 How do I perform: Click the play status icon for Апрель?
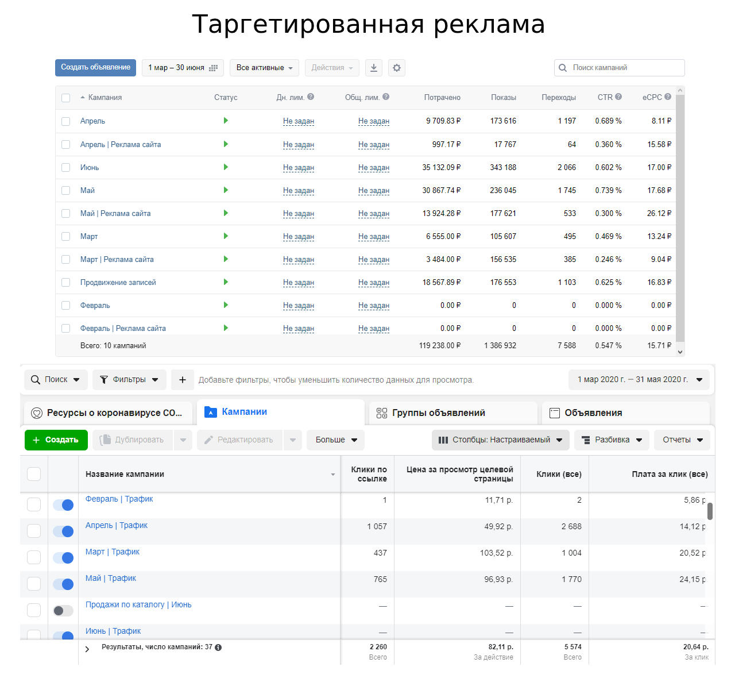click(226, 121)
